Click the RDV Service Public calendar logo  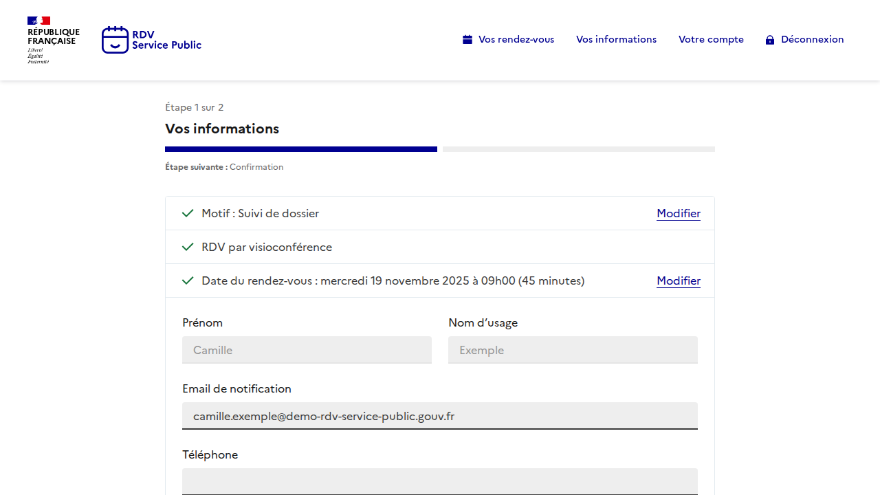[x=115, y=40]
